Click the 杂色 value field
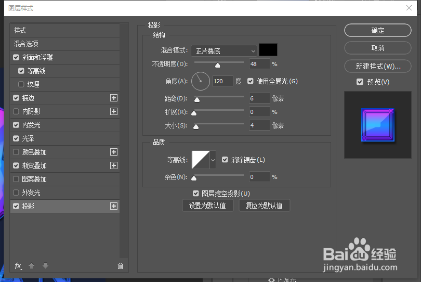The height and width of the screenshot is (282, 421). [x=259, y=176]
